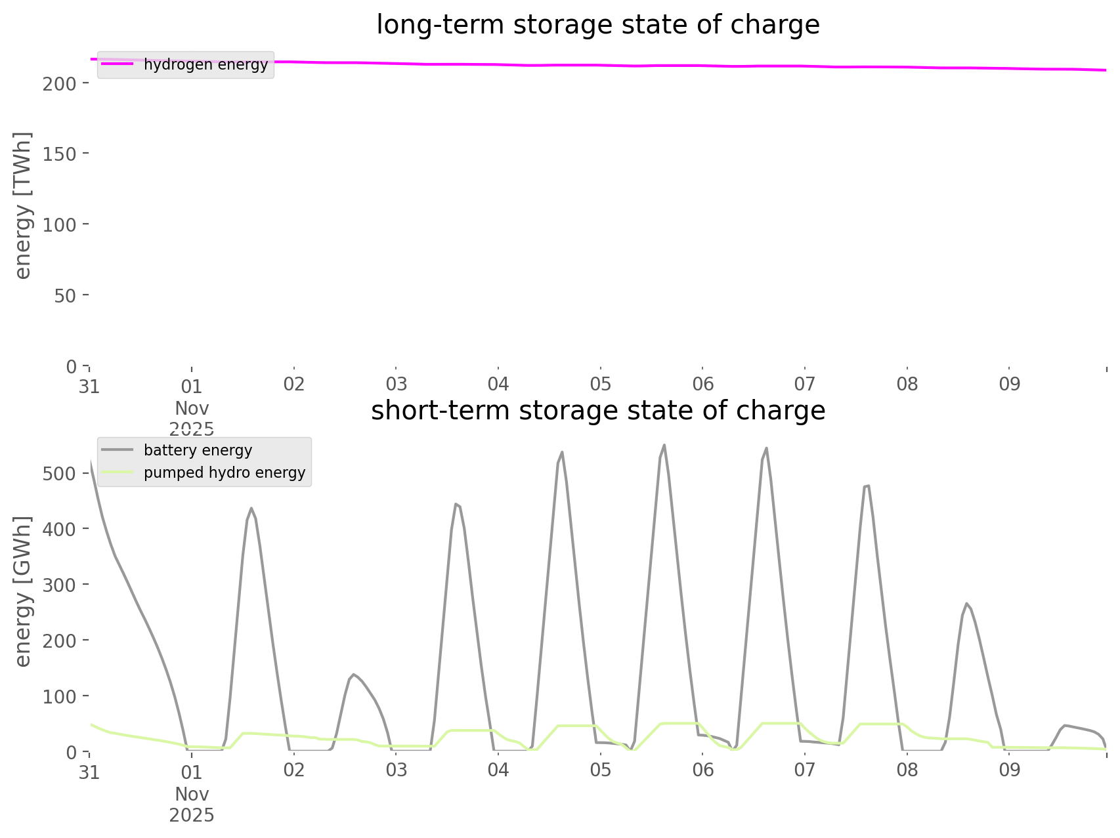1120x838 pixels.
Task: Click the 07 date tick on the bottom chart
Action: coord(804,770)
